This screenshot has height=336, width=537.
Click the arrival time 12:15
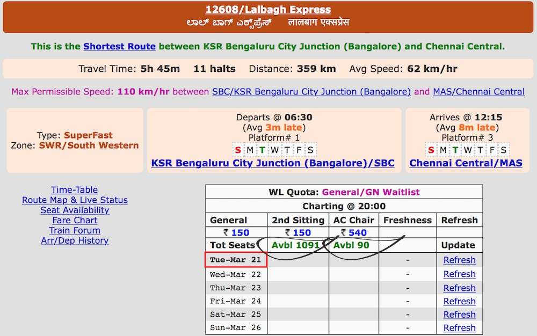[488, 118]
